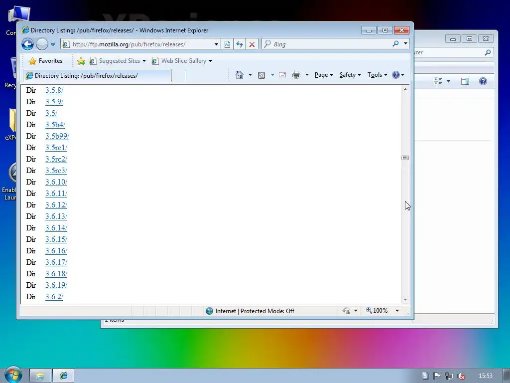
Task: Open the 3.6.11/ directory link
Action: click(x=56, y=193)
